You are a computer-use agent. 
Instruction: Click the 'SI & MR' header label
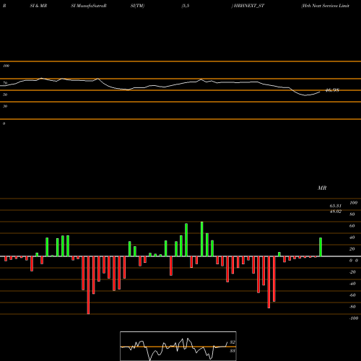point(38,6)
